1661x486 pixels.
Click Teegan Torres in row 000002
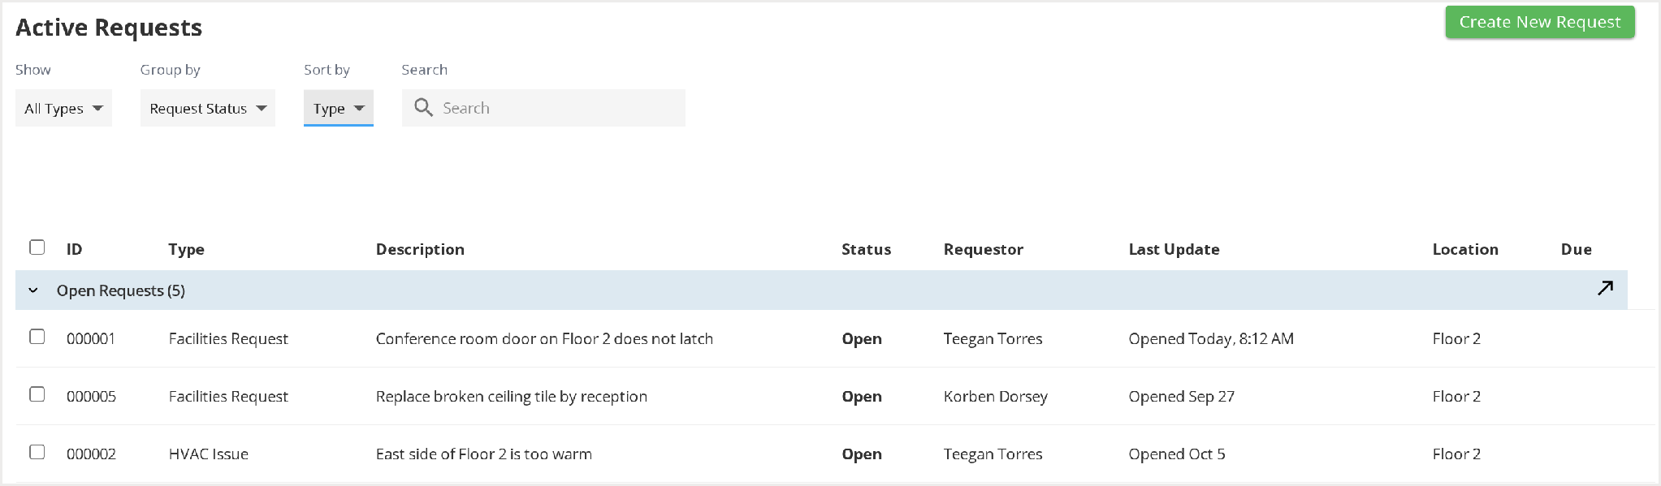[x=993, y=454]
